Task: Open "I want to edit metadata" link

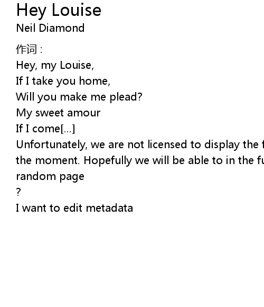Action: coord(74,208)
